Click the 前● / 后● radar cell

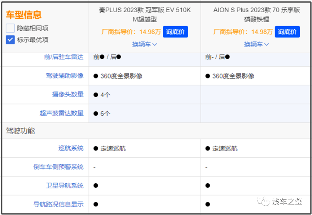pos(145,59)
